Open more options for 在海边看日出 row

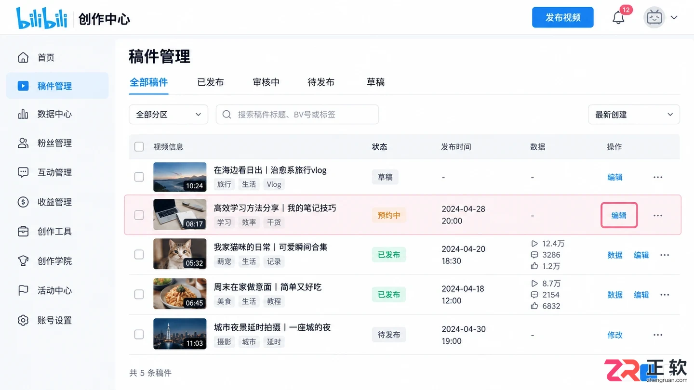[x=658, y=177]
